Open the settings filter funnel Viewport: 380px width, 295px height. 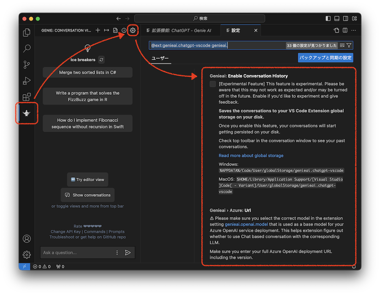(349, 45)
